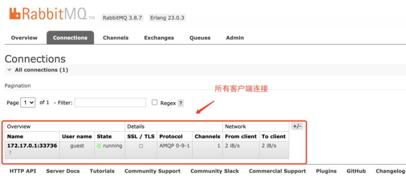Image resolution: width=406 pixels, height=192 pixels.
Task: Open the Regex help question mark
Action: [x=181, y=103]
